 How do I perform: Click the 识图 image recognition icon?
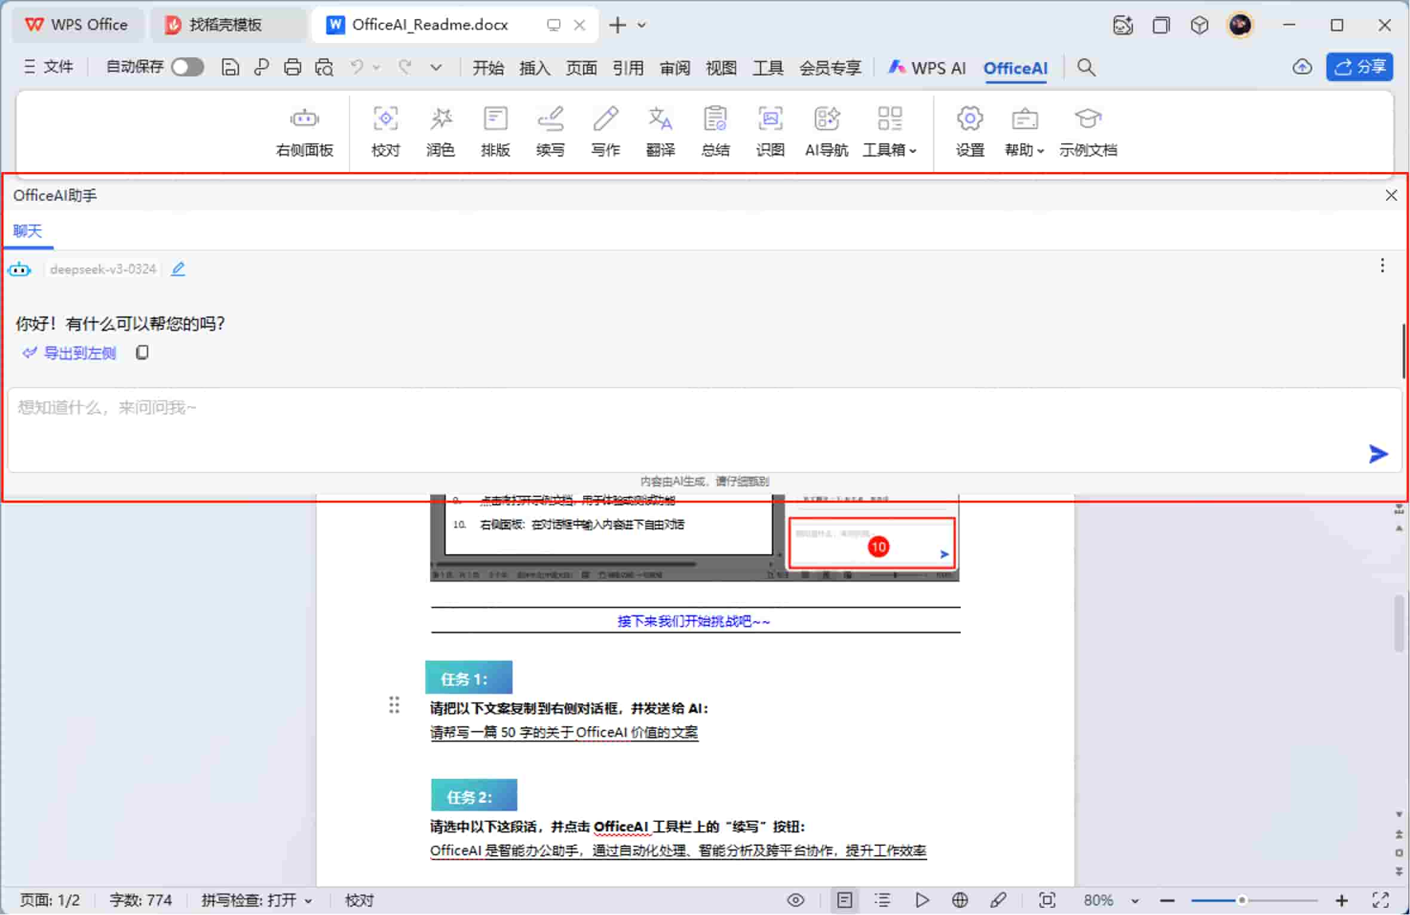point(770,130)
